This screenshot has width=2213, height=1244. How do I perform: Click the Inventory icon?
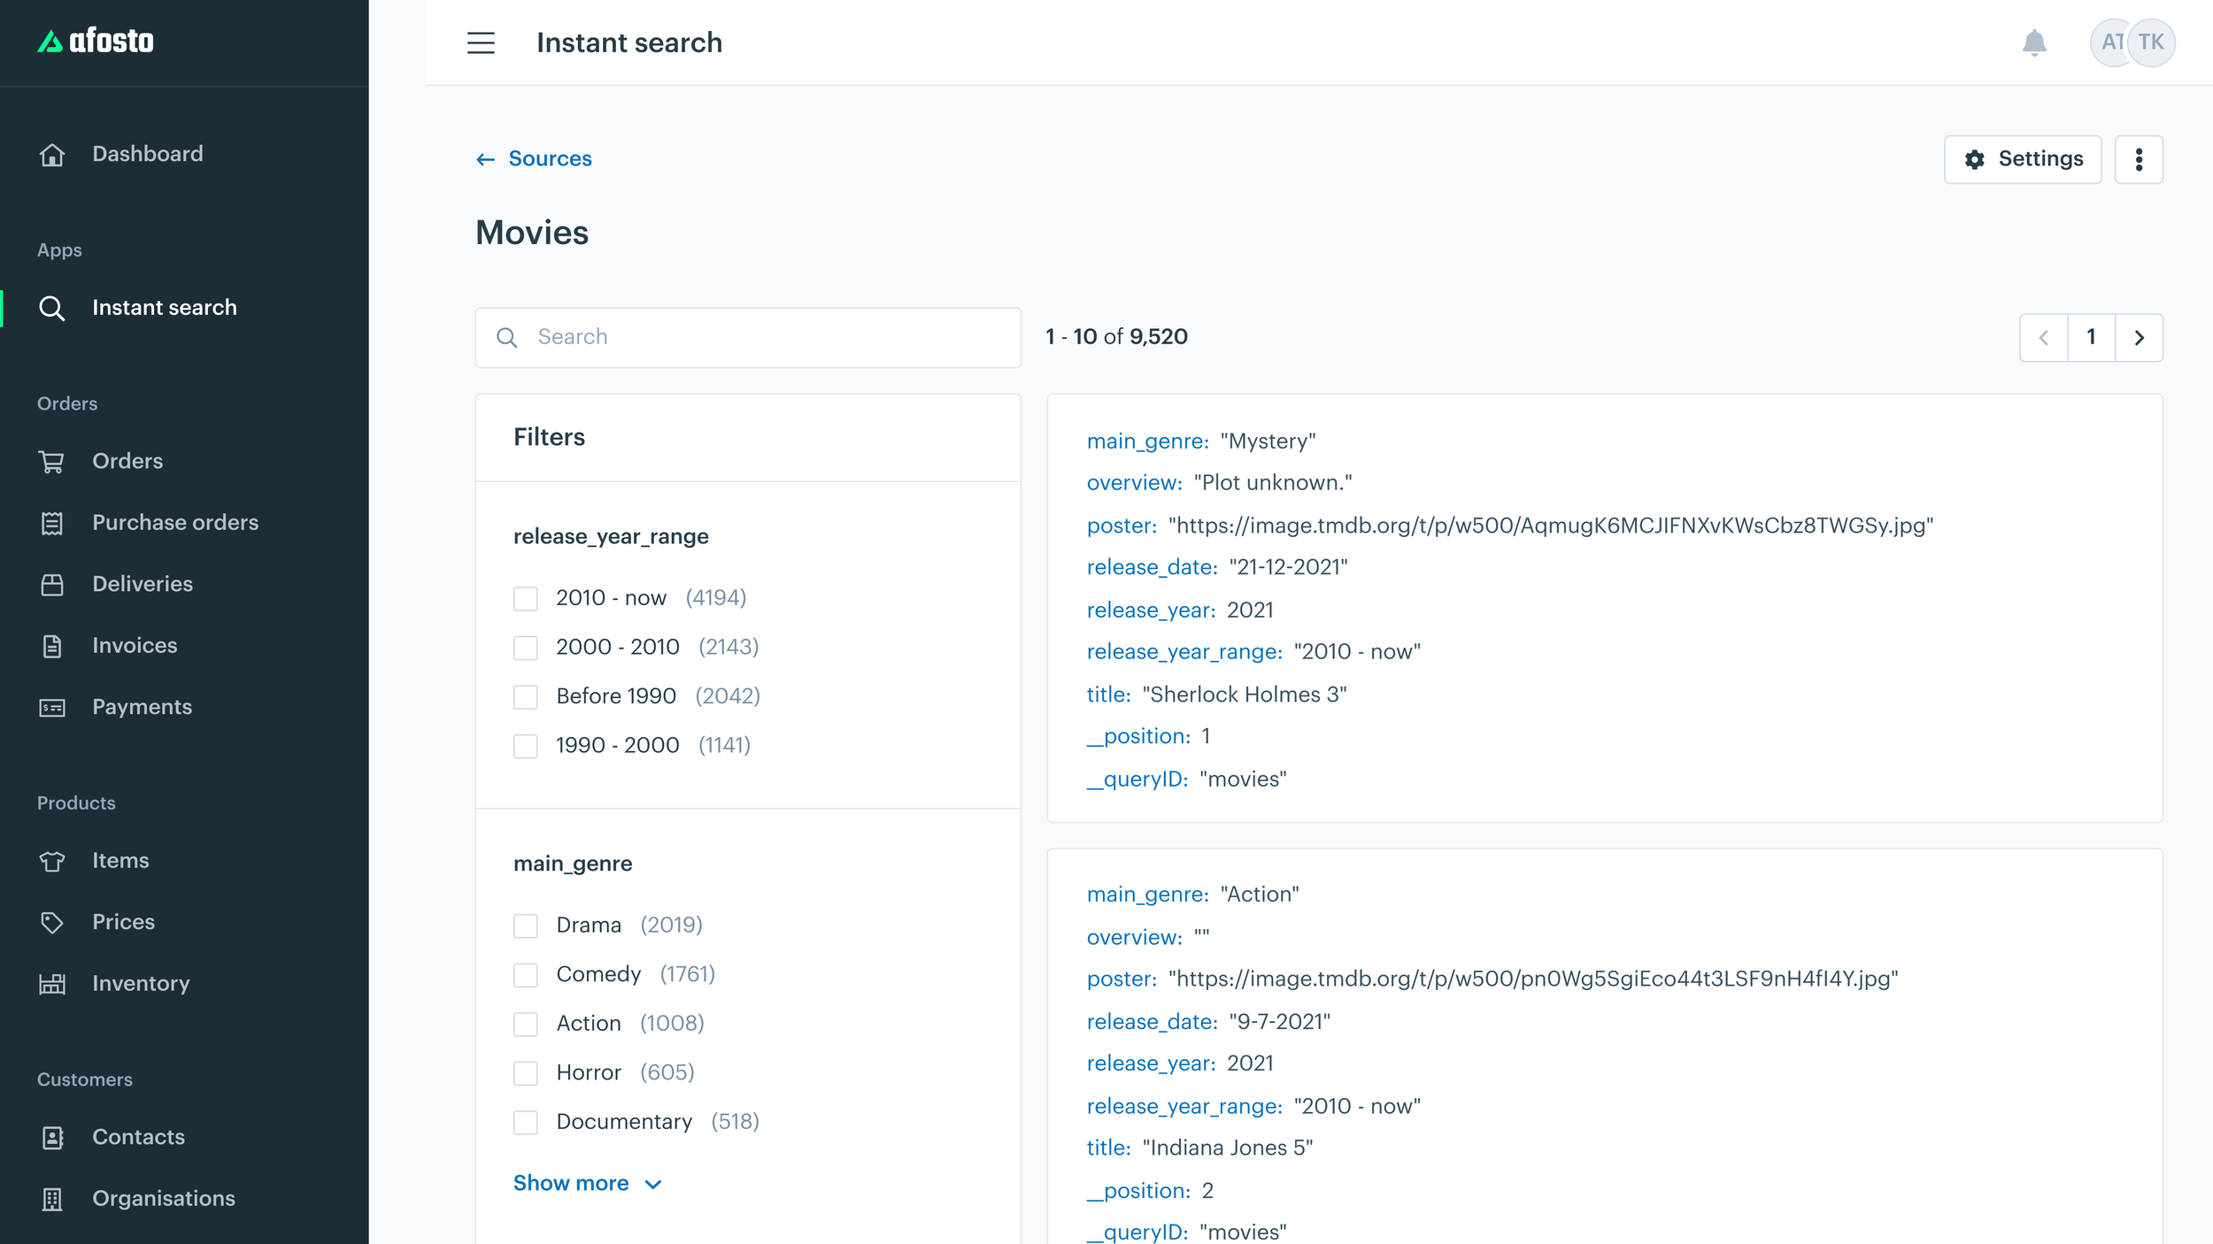52,984
